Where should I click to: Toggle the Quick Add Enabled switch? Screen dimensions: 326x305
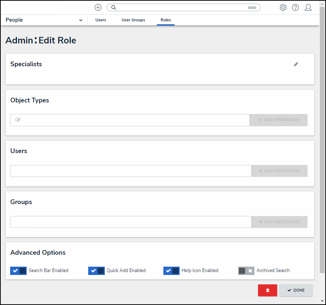(96, 271)
